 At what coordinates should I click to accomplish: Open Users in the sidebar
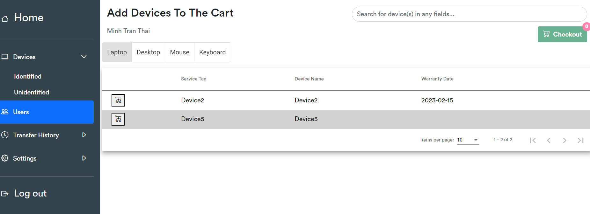47,112
